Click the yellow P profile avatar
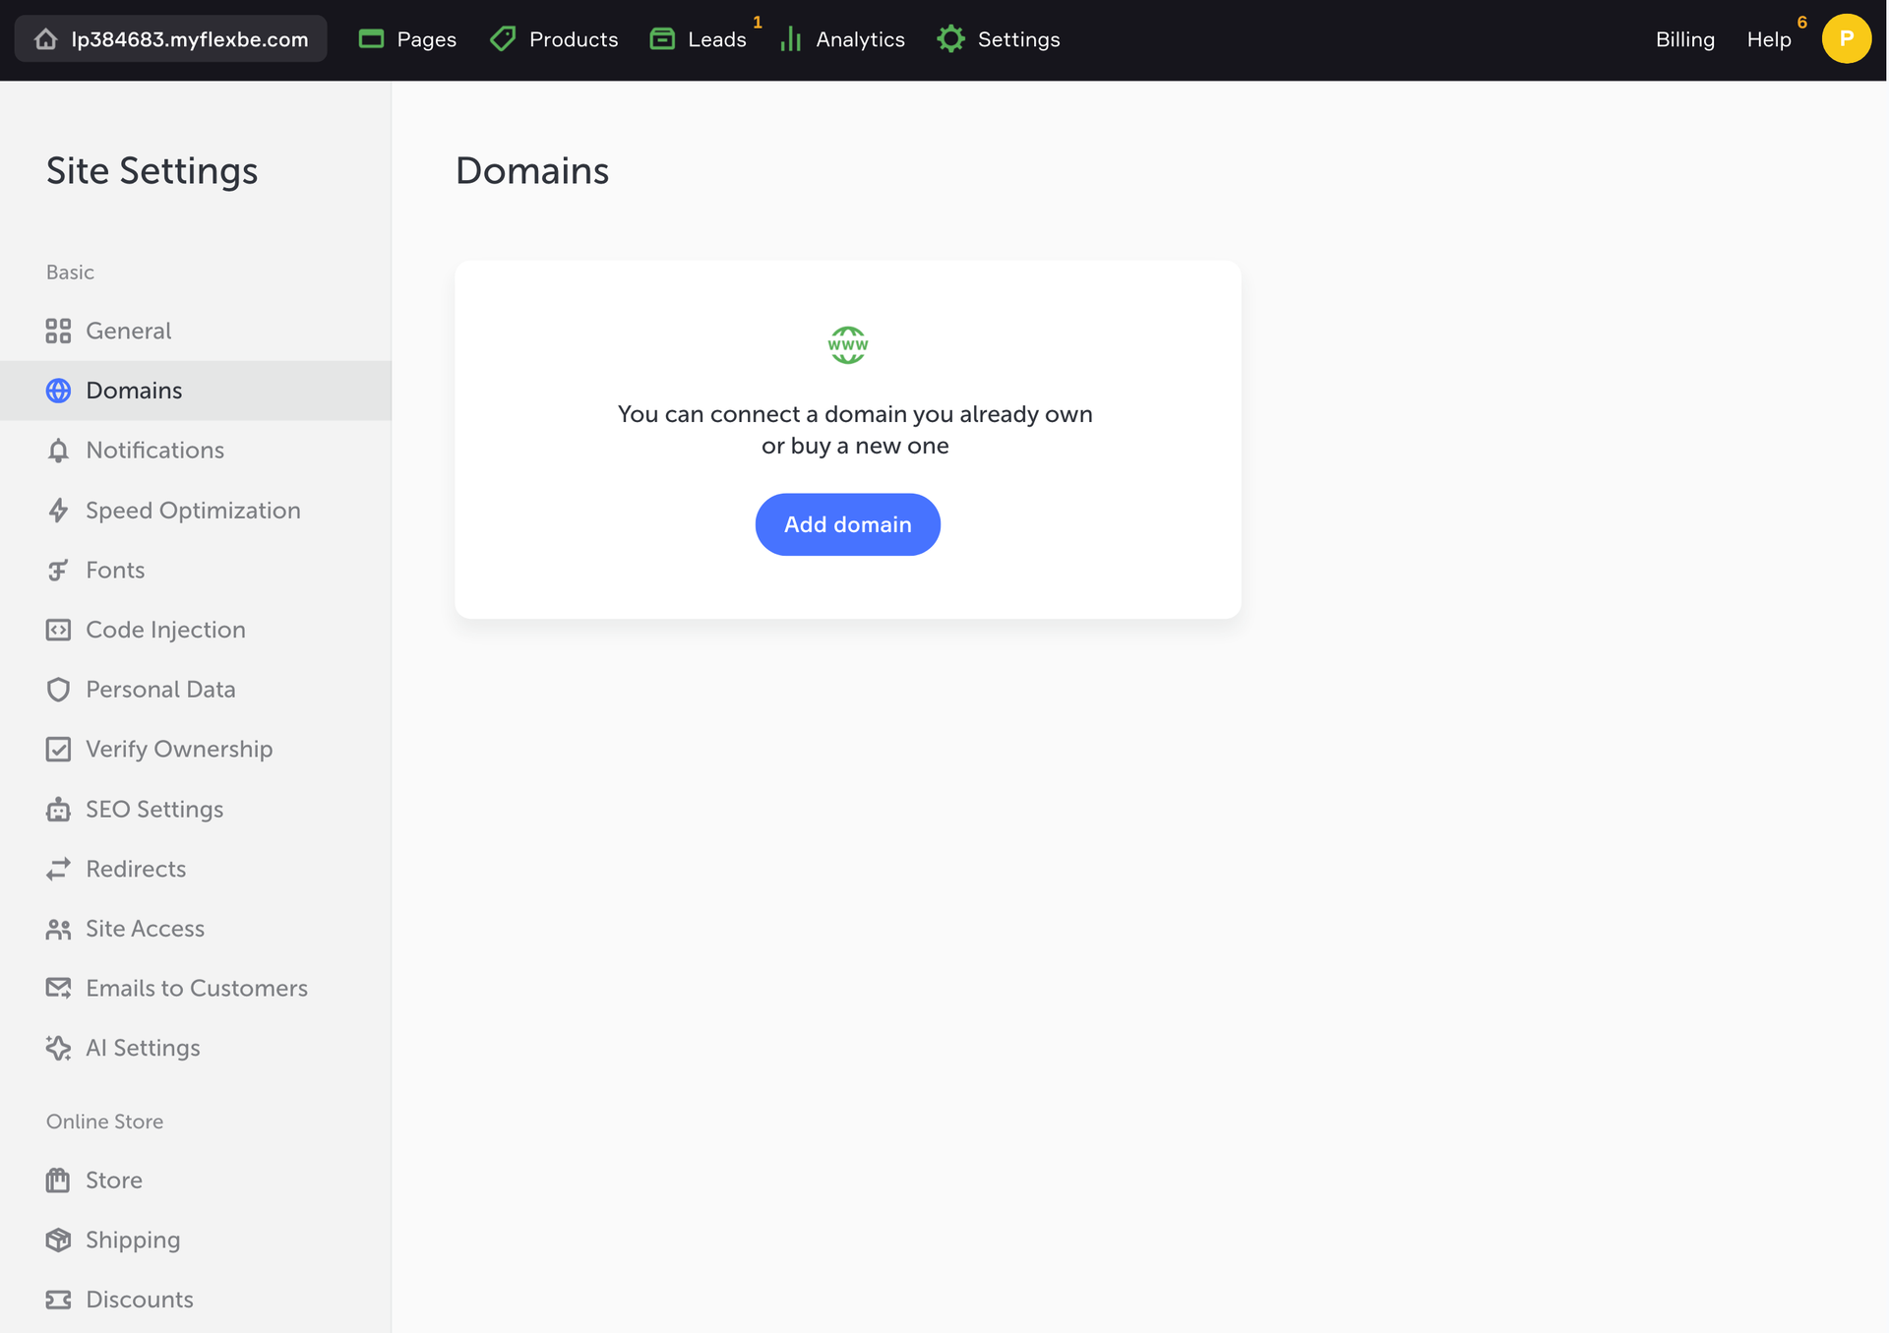The image size is (1889, 1333). [1846, 39]
